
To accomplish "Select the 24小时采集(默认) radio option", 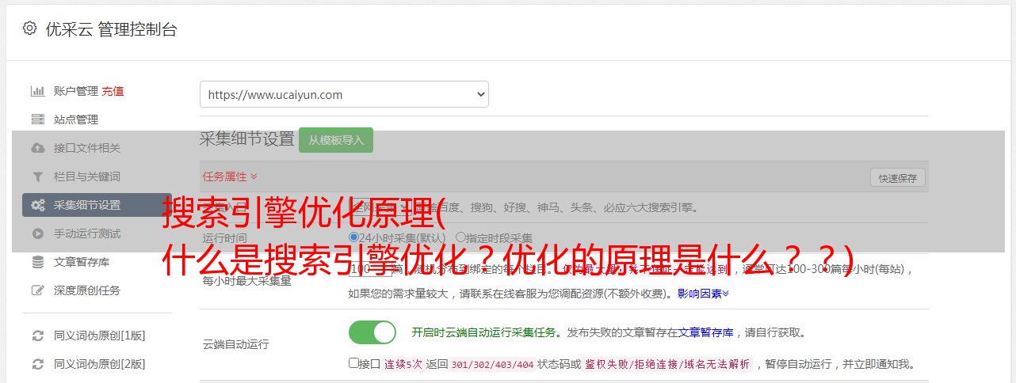I will [353, 237].
